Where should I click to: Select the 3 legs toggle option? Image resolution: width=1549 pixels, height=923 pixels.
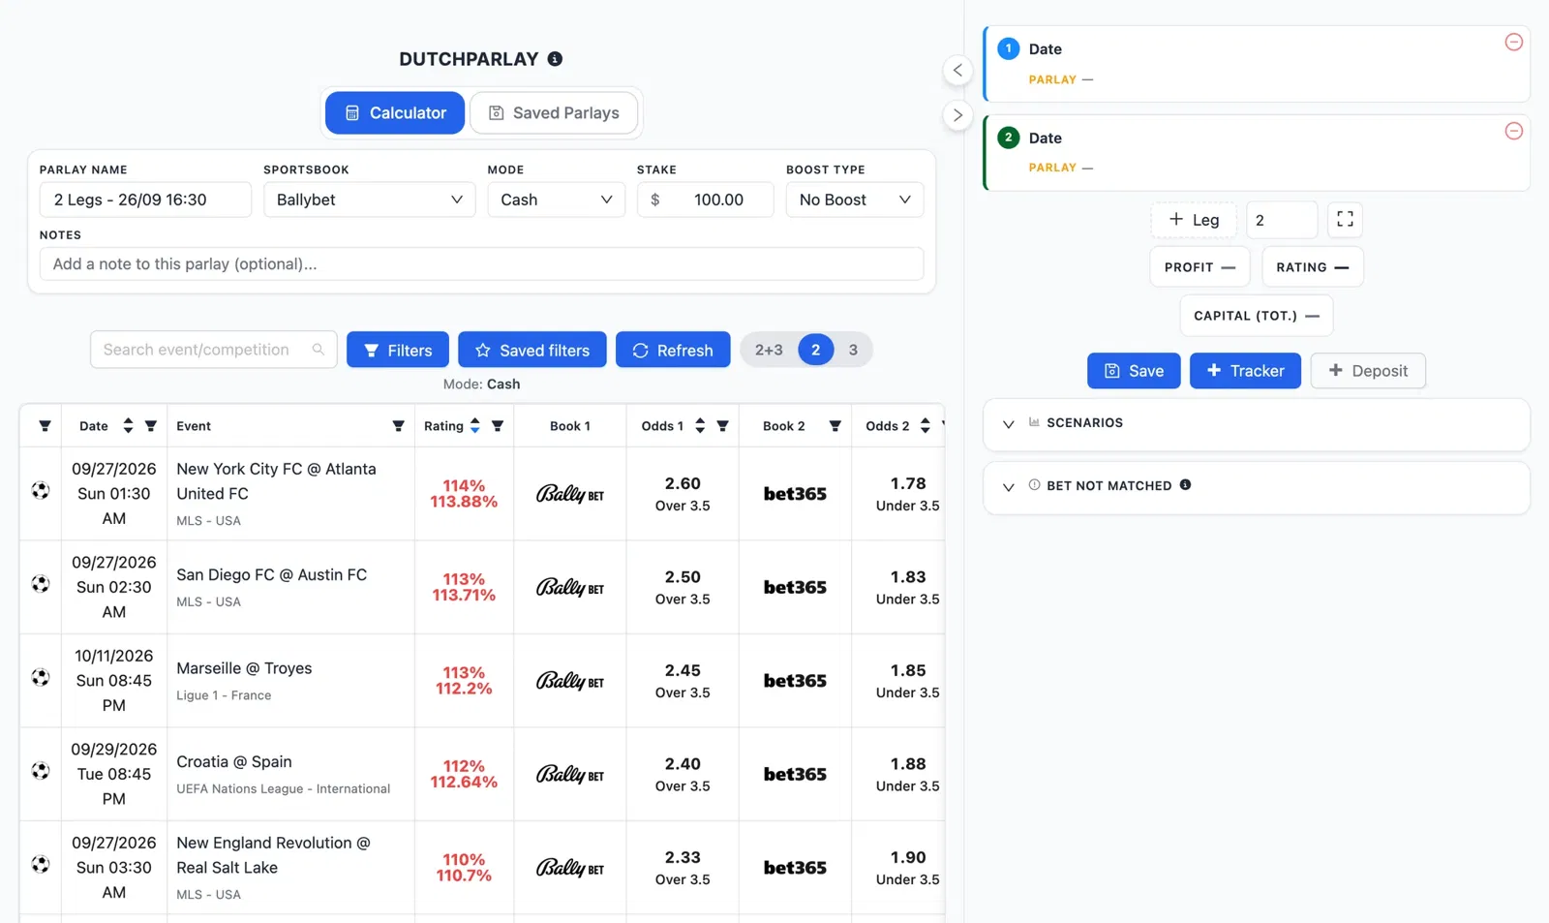coord(853,350)
